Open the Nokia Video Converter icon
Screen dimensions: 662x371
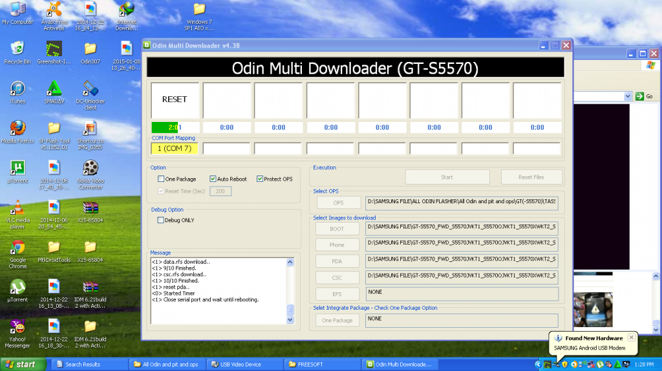pos(91,168)
